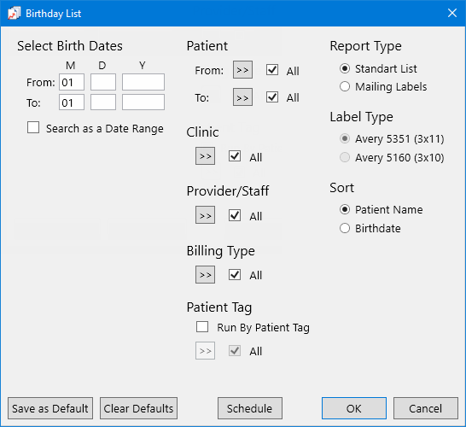
Task: Open Billing Type selection with >> button
Action: 205,274
